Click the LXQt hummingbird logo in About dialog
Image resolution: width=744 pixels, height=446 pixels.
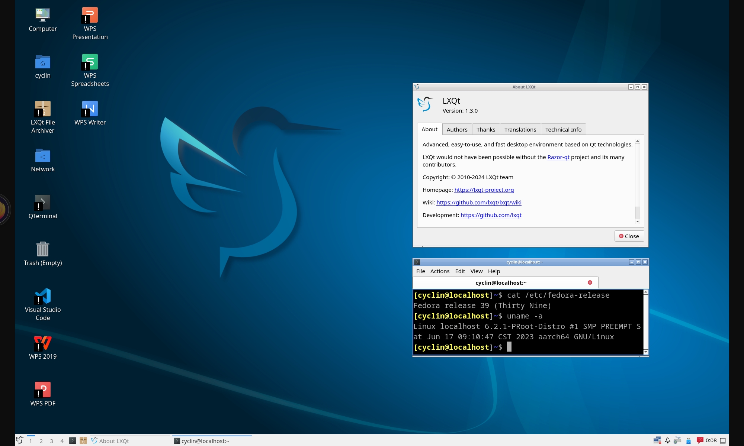pyautogui.click(x=426, y=104)
